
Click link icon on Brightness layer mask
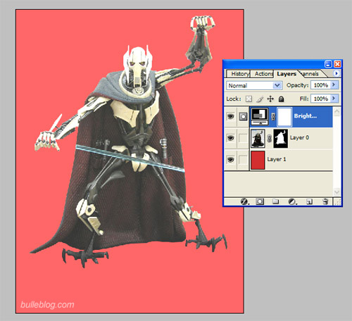[273, 116]
